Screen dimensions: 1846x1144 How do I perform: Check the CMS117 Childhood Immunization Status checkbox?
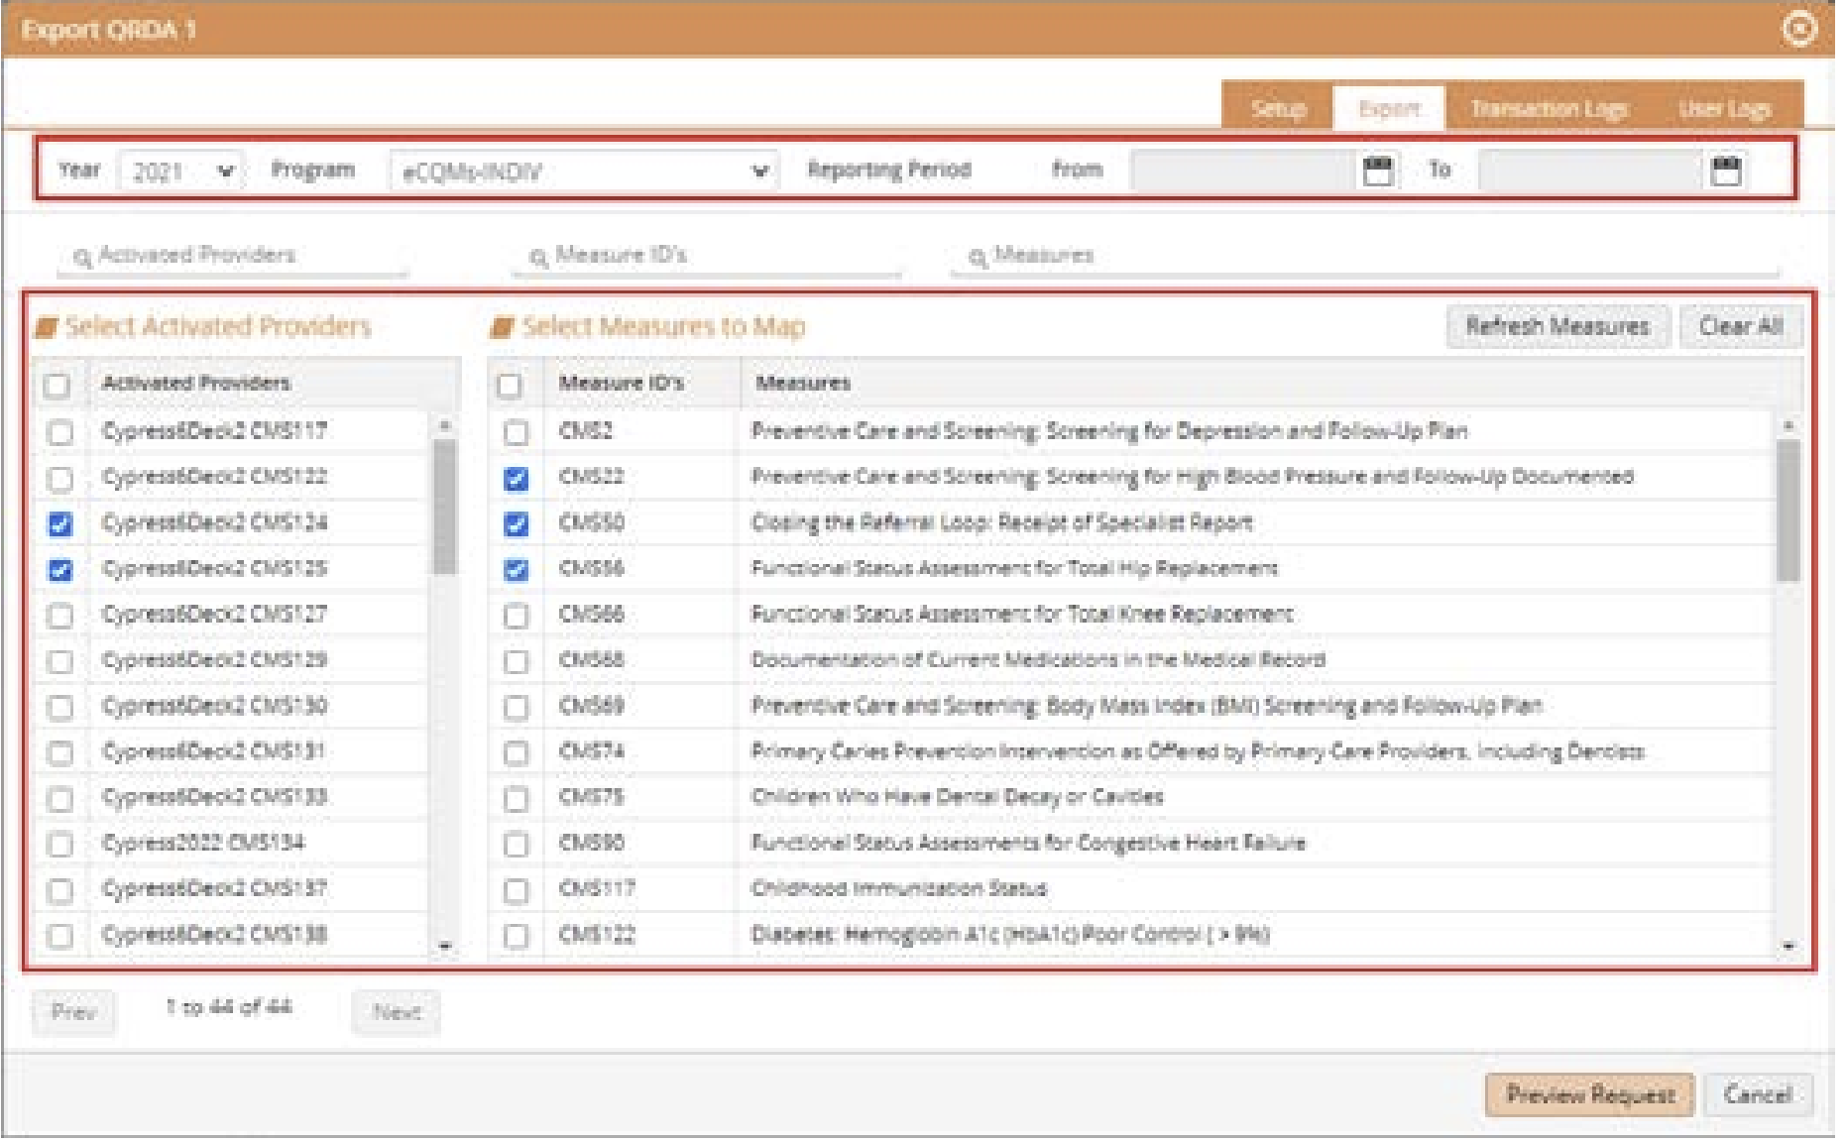coord(516,890)
